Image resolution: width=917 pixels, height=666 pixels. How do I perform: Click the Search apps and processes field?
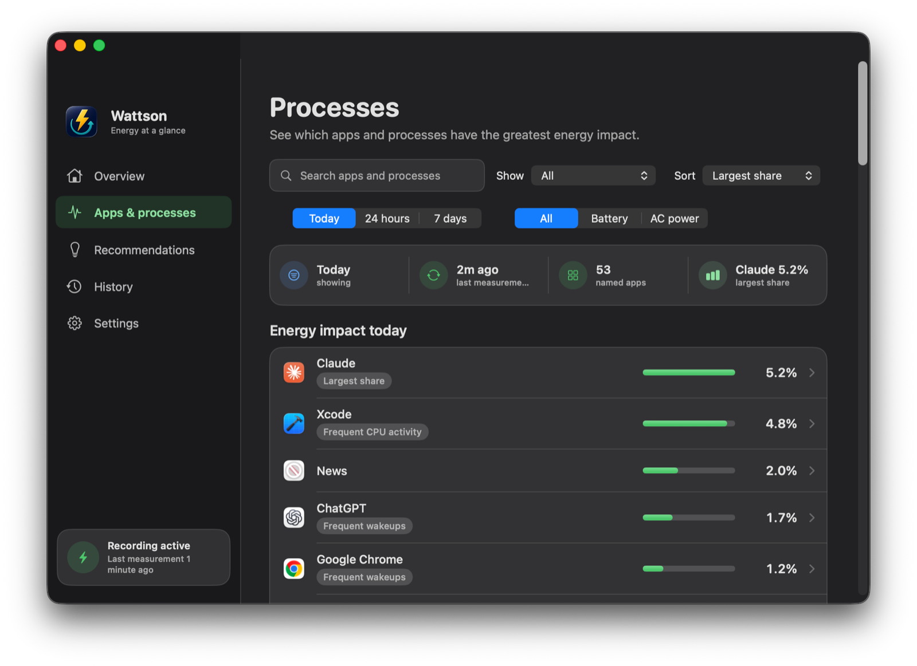click(377, 175)
